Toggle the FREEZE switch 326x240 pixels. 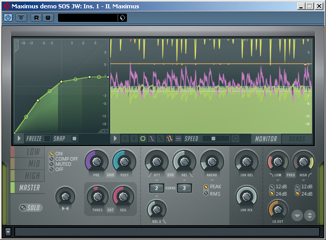pyautogui.click(x=47, y=138)
